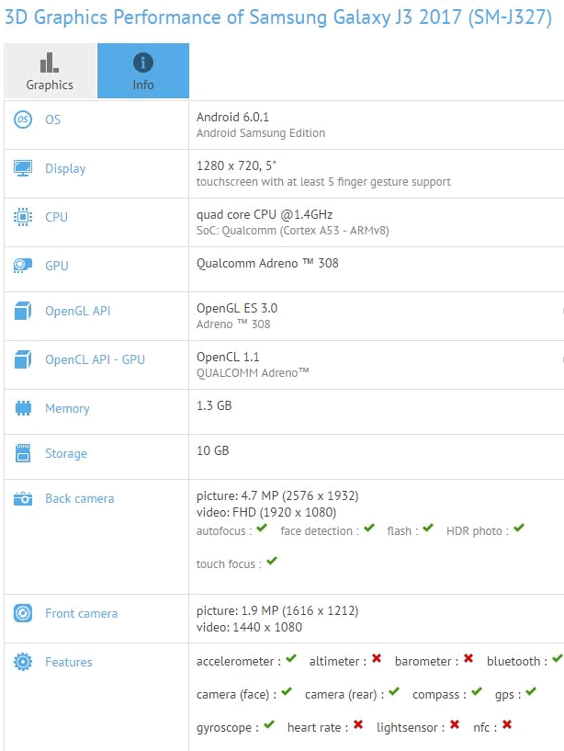Click the QUALCOMM Adreno subtitle under OpenCL
564x751 pixels.
(253, 372)
